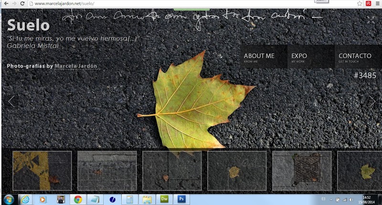Click the Suelo page title
This screenshot has width=382, height=205.
click(x=28, y=25)
